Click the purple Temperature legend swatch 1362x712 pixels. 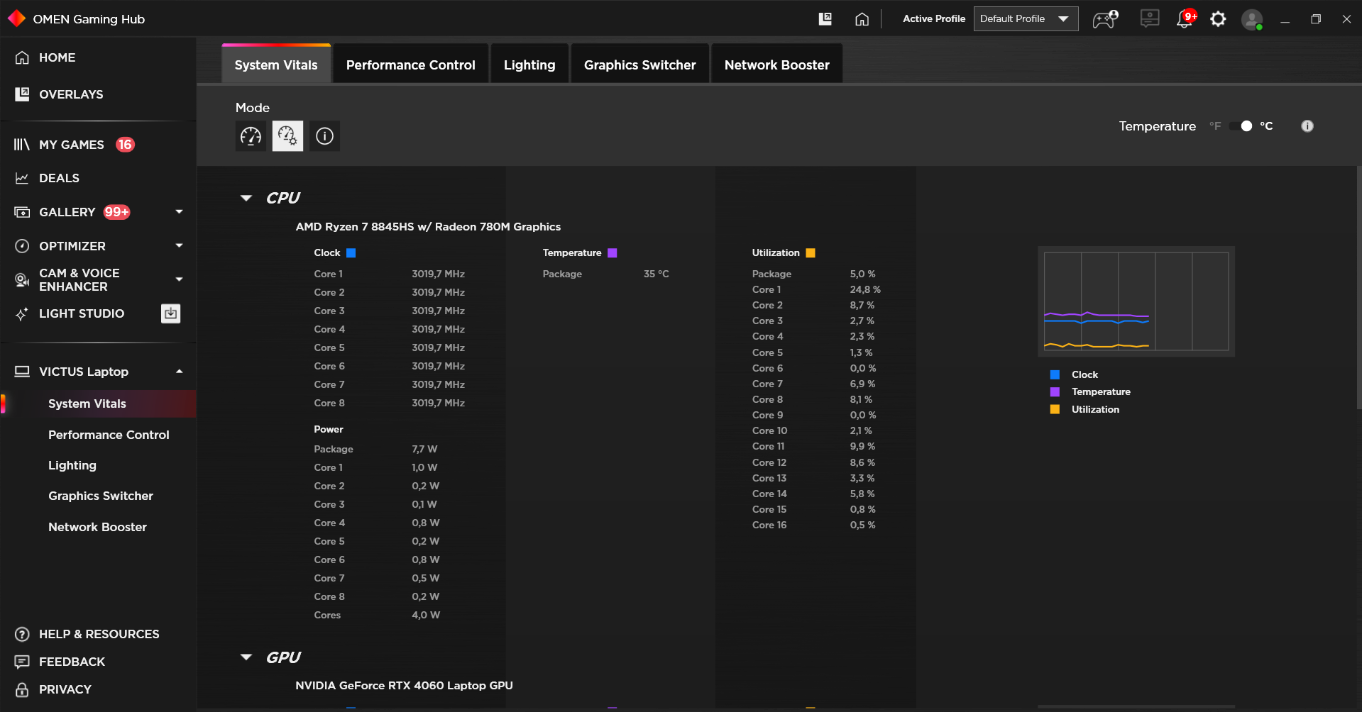[1055, 391]
